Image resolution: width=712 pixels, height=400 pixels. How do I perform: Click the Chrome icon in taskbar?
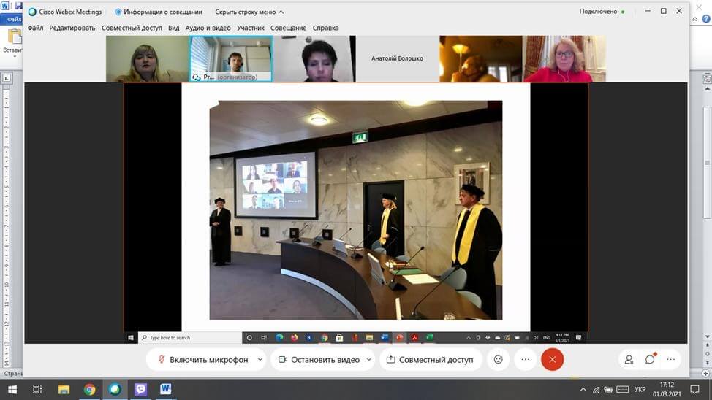click(x=89, y=390)
